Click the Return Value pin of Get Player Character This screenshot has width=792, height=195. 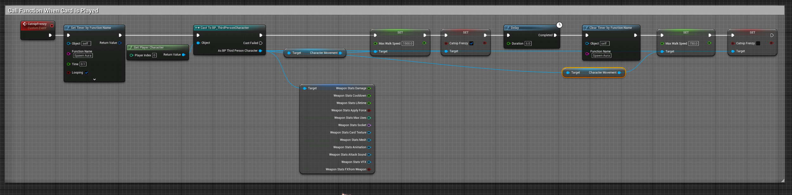pos(183,55)
